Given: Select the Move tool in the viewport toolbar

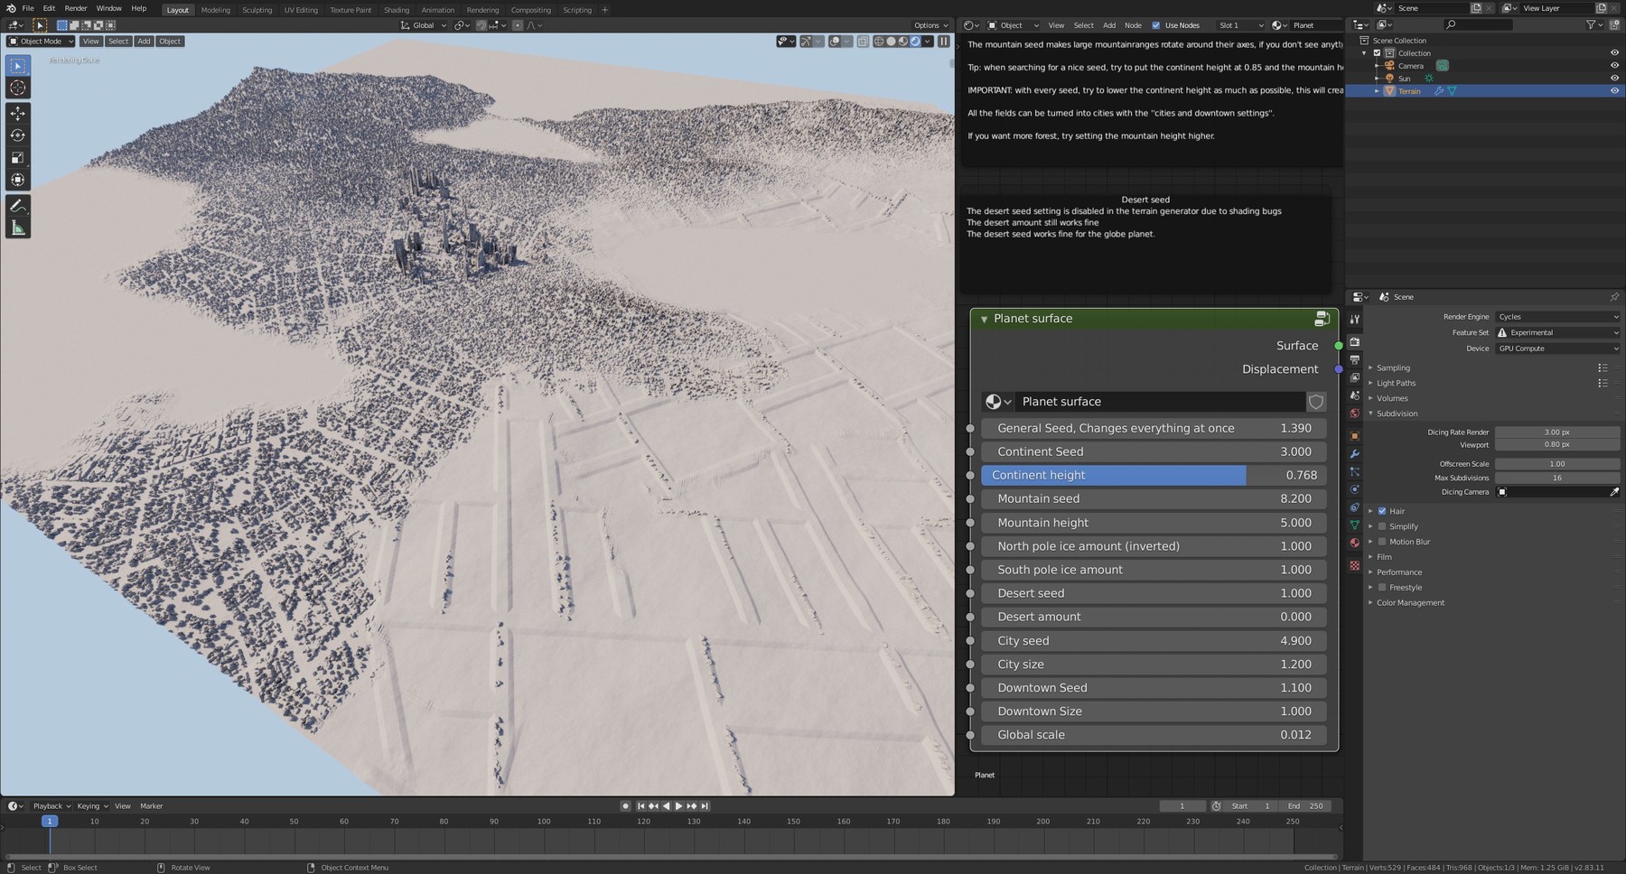Looking at the screenshot, I should pyautogui.click(x=17, y=113).
